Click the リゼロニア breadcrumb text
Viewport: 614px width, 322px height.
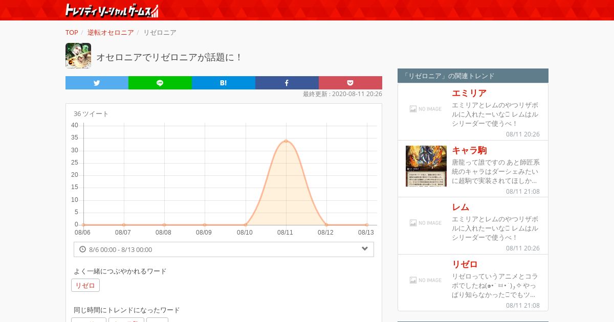click(x=160, y=32)
